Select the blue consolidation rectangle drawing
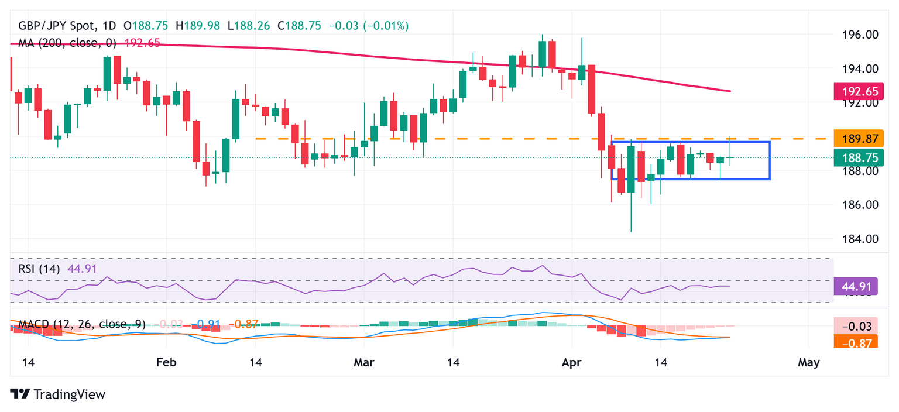 pyautogui.click(x=769, y=160)
